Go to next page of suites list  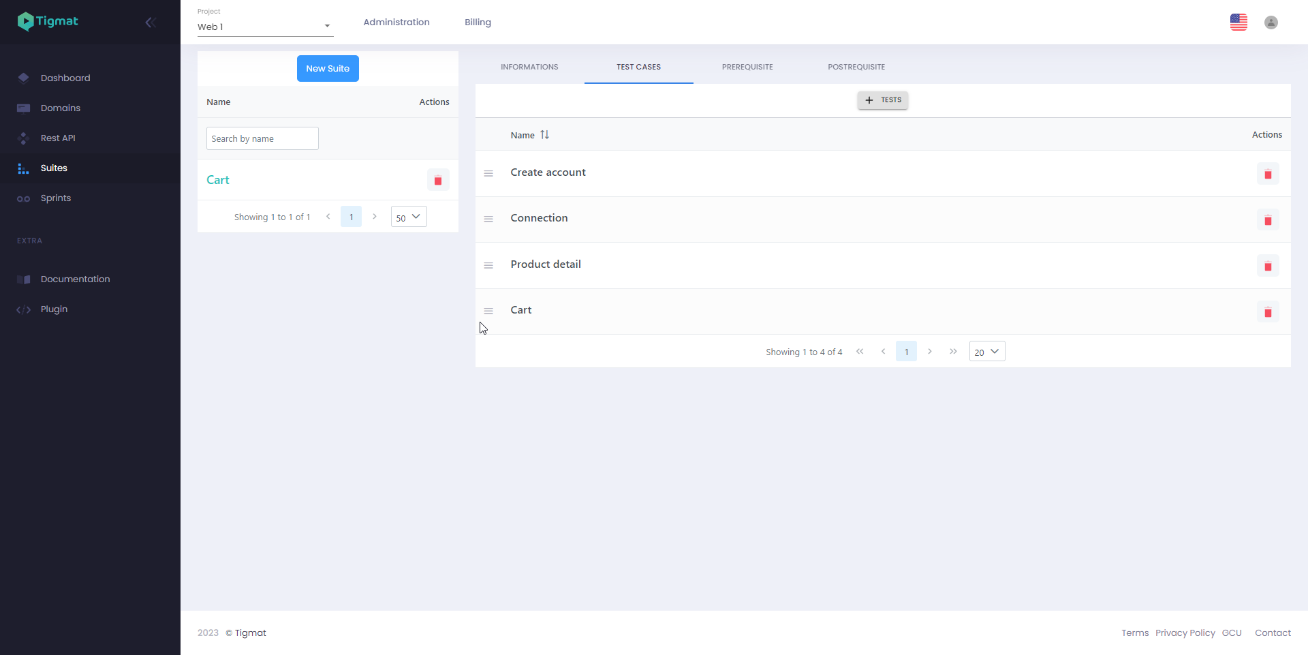coord(375,217)
